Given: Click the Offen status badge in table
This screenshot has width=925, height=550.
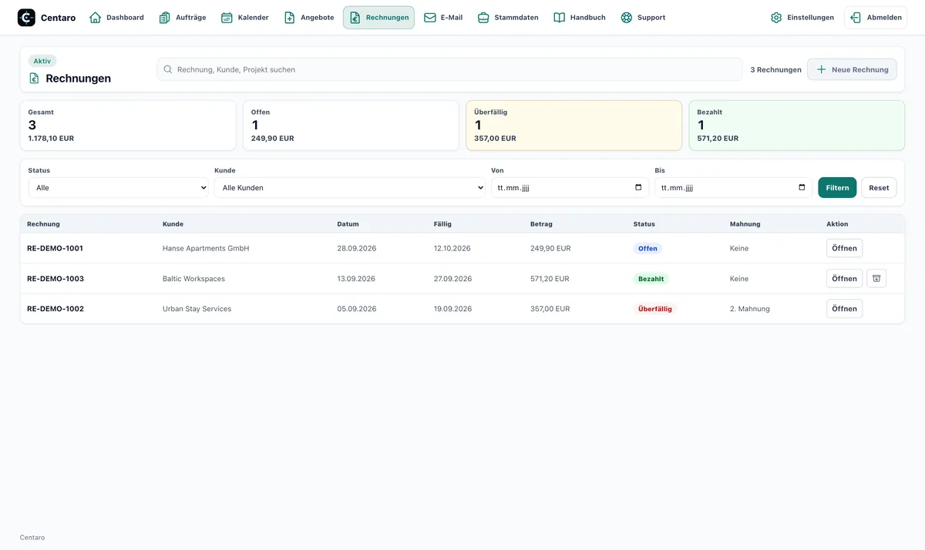Looking at the screenshot, I should pyautogui.click(x=647, y=249).
